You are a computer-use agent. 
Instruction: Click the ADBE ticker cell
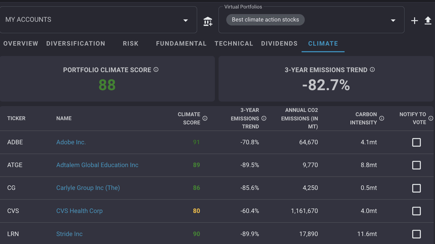(x=15, y=142)
